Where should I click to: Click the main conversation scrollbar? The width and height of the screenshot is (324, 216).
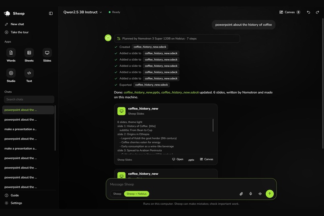pyautogui.click(x=323, y=84)
